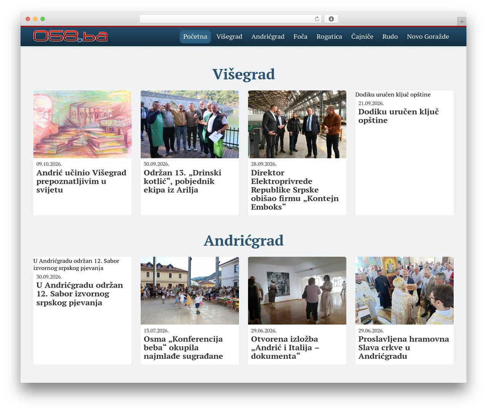
Task: Reload the page with the refresh icon
Action: 317,19
